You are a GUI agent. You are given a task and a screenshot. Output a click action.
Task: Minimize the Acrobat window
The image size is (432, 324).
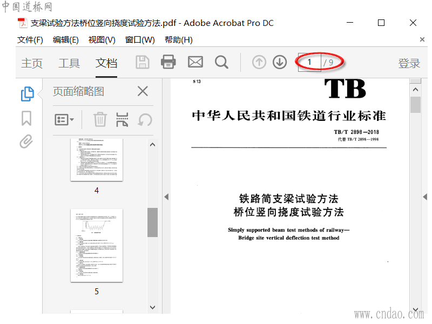350,23
